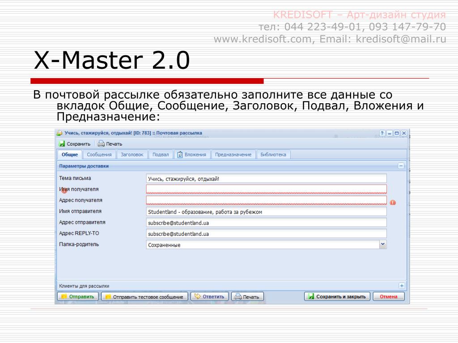458x343 pixels.
Task: Click the bottom Печать button
Action: coord(247,297)
